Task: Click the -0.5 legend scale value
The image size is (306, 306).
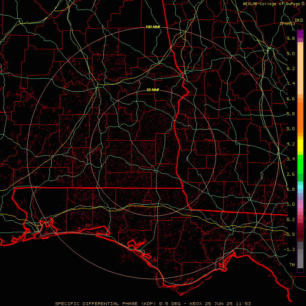Action: (289, 234)
